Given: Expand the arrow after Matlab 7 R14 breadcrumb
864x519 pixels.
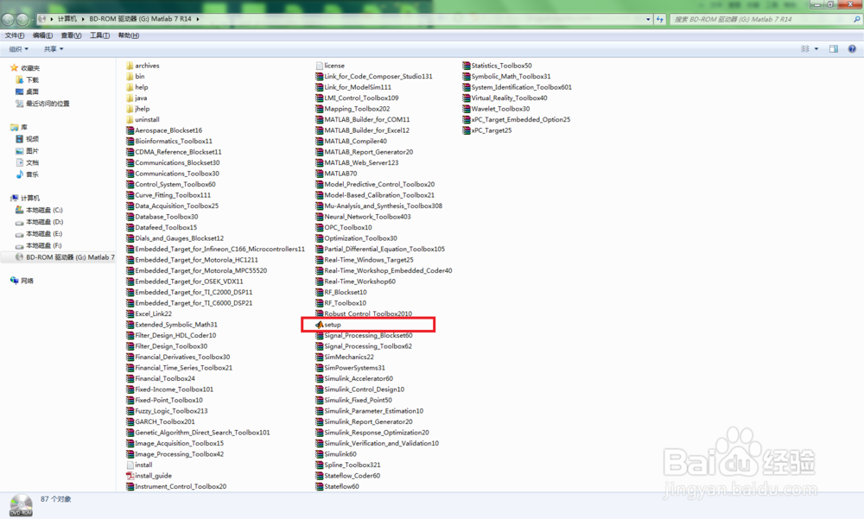Looking at the screenshot, I should point(198,19).
